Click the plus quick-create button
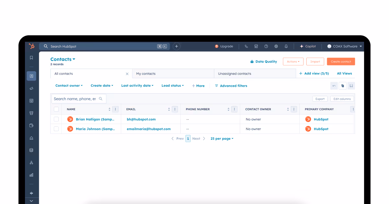Viewport: 389px width, 204px height. point(176,46)
